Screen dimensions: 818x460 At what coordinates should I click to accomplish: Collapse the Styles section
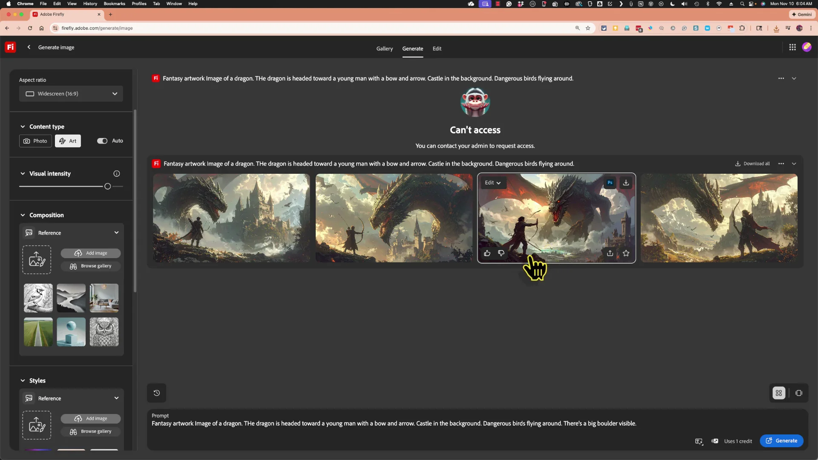(23, 380)
